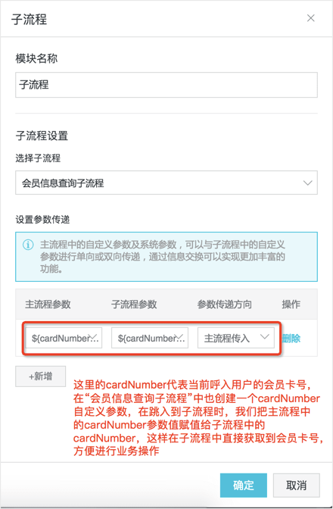The width and height of the screenshot is (333, 509).
Task: Click the chevron arrow of 选择子流程 selector
Action: [307, 183]
